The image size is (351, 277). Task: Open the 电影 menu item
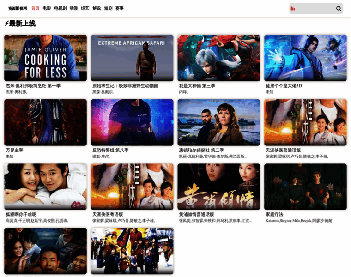[x=47, y=8]
